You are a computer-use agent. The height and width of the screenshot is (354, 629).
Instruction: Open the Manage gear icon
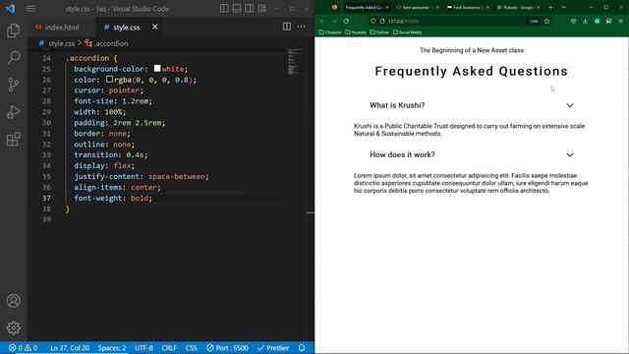(13, 327)
